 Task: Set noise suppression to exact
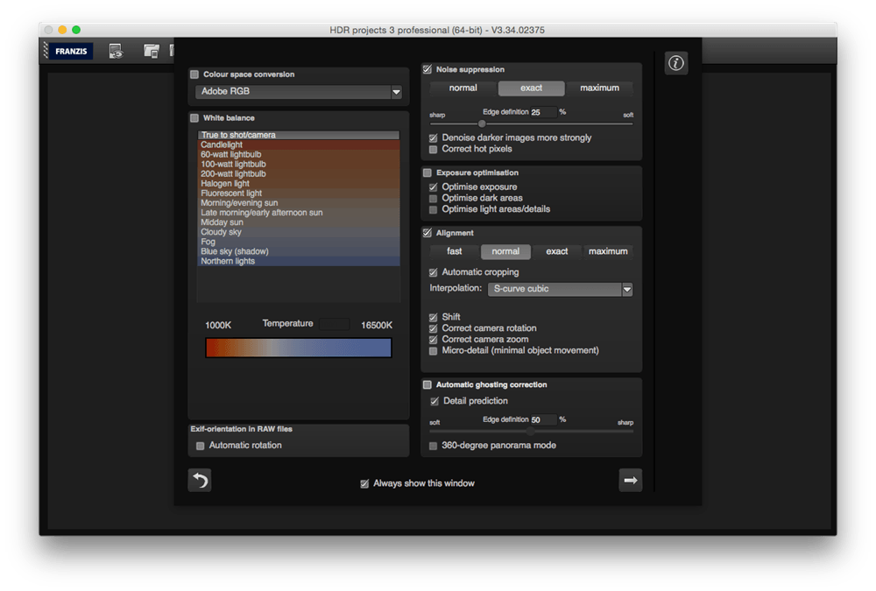(532, 88)
